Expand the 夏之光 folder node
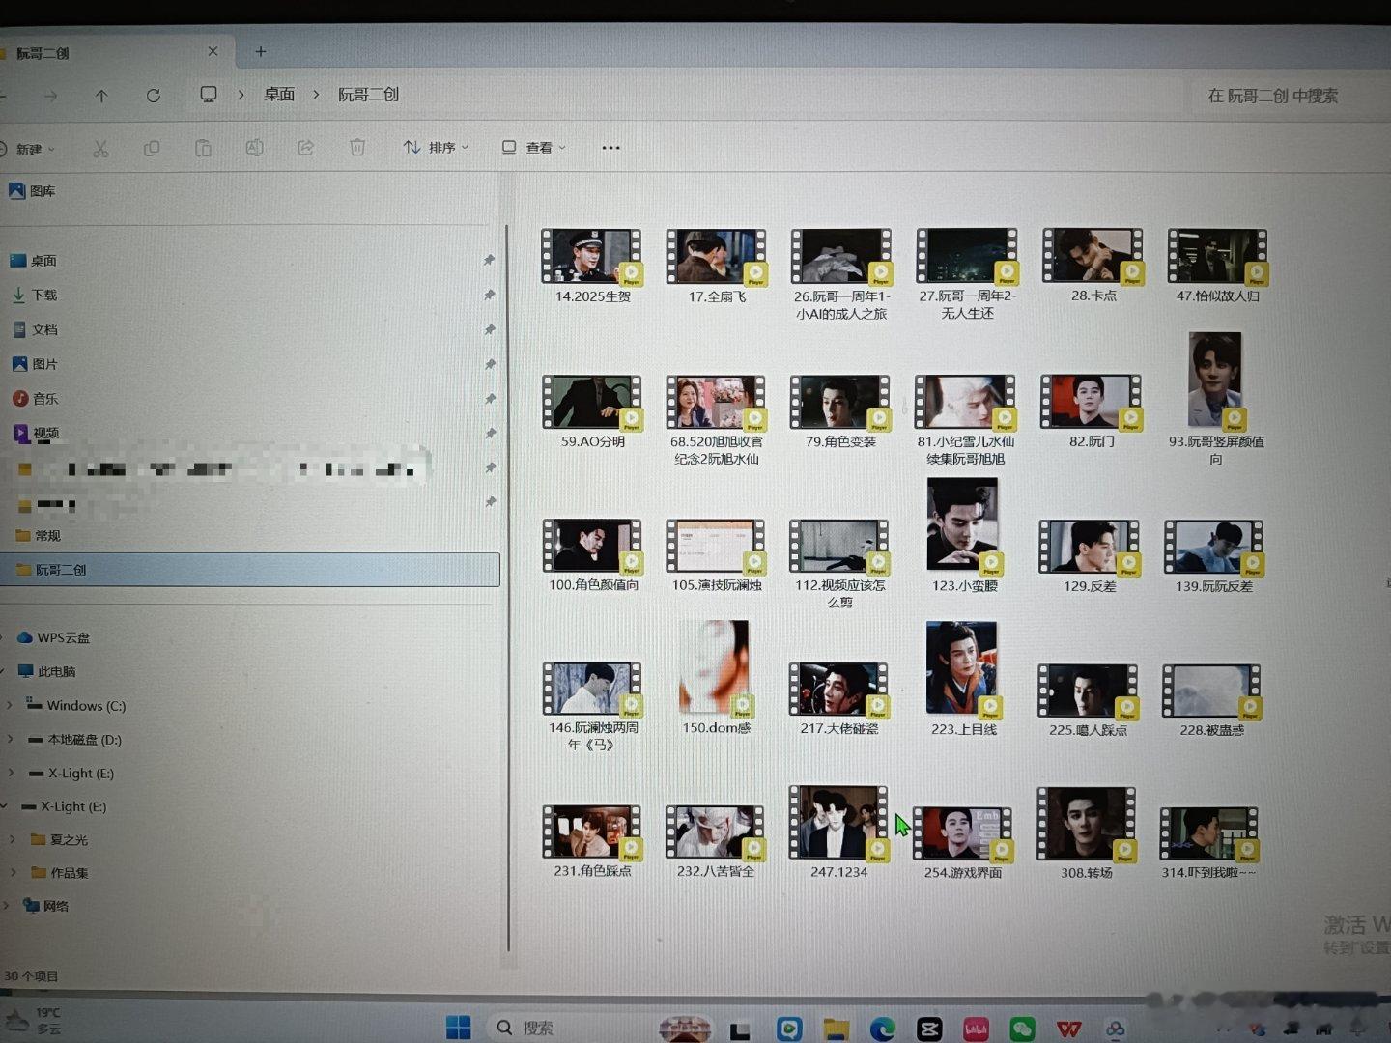 coord(12,840)
